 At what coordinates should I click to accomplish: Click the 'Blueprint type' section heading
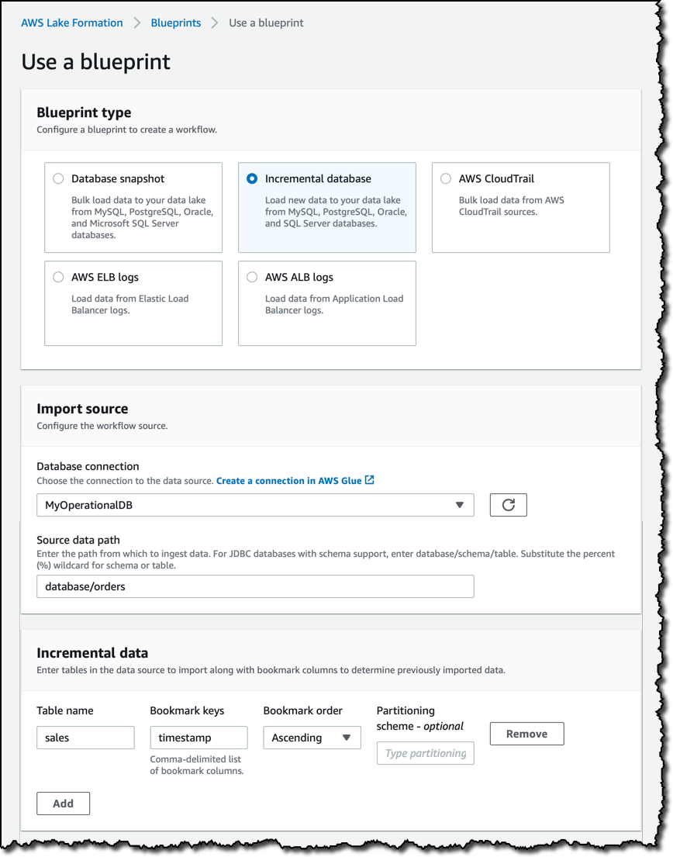click(x=84, y=112)
